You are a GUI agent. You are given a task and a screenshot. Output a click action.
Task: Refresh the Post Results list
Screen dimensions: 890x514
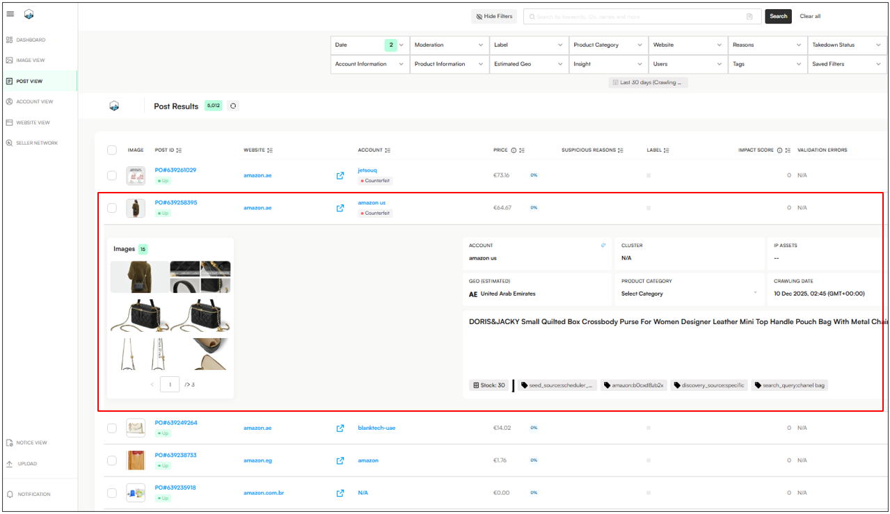point(233,106)
